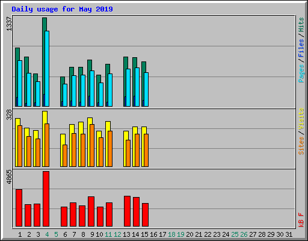Select day label 29 on the x-axis
This screenshot has height=241, width=308.
click(x=271, y=234)
